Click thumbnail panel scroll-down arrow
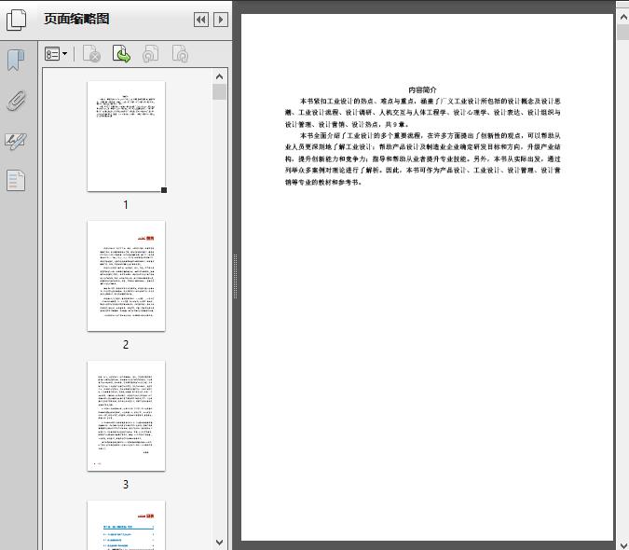Viewport: 629px width, 550px height. coord(220,542)
